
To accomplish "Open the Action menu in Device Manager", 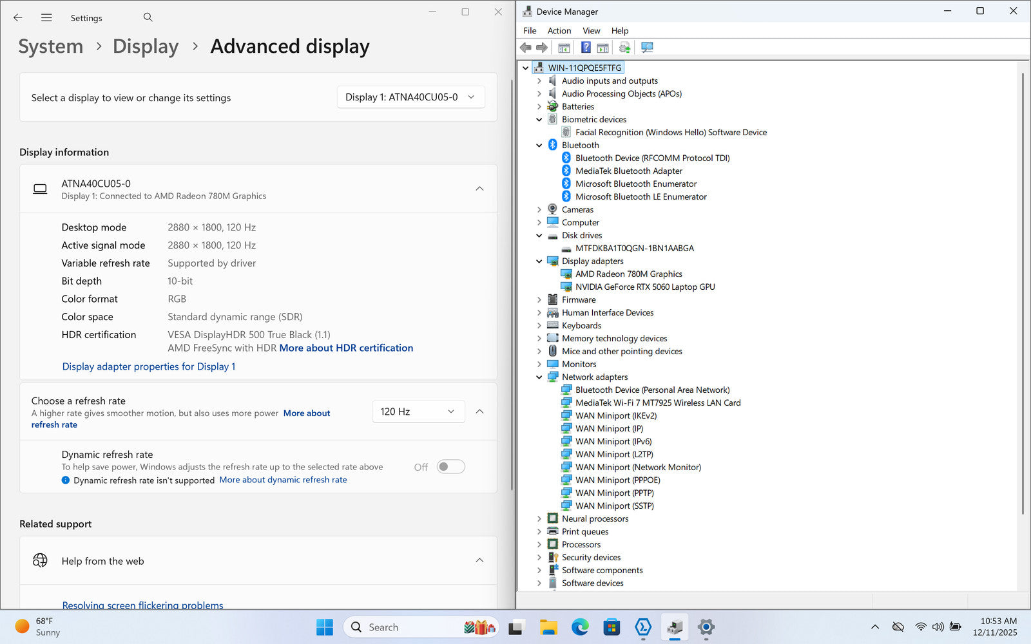I will point(559,30).
